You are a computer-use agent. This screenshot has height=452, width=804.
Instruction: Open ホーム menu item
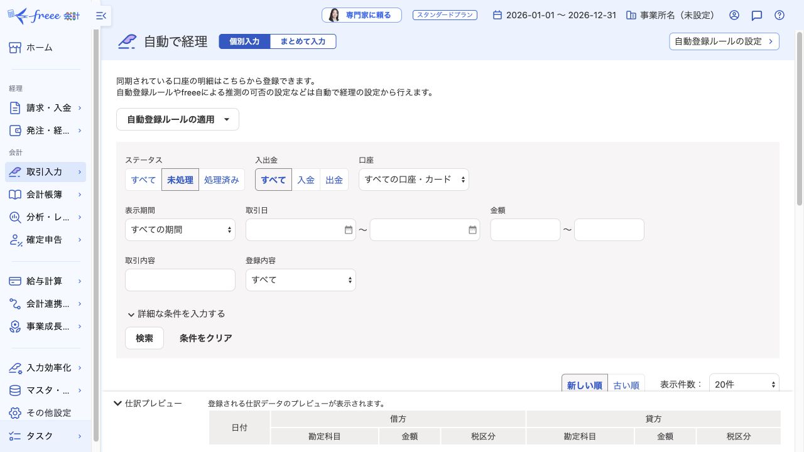(x=45, y=48)
